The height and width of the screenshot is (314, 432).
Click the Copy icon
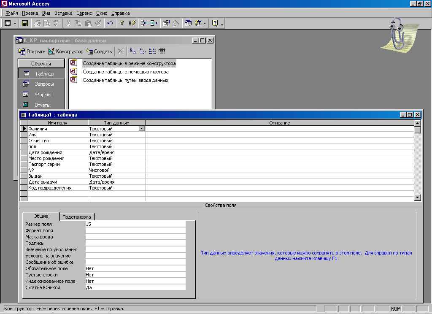[x=78, y=24]
